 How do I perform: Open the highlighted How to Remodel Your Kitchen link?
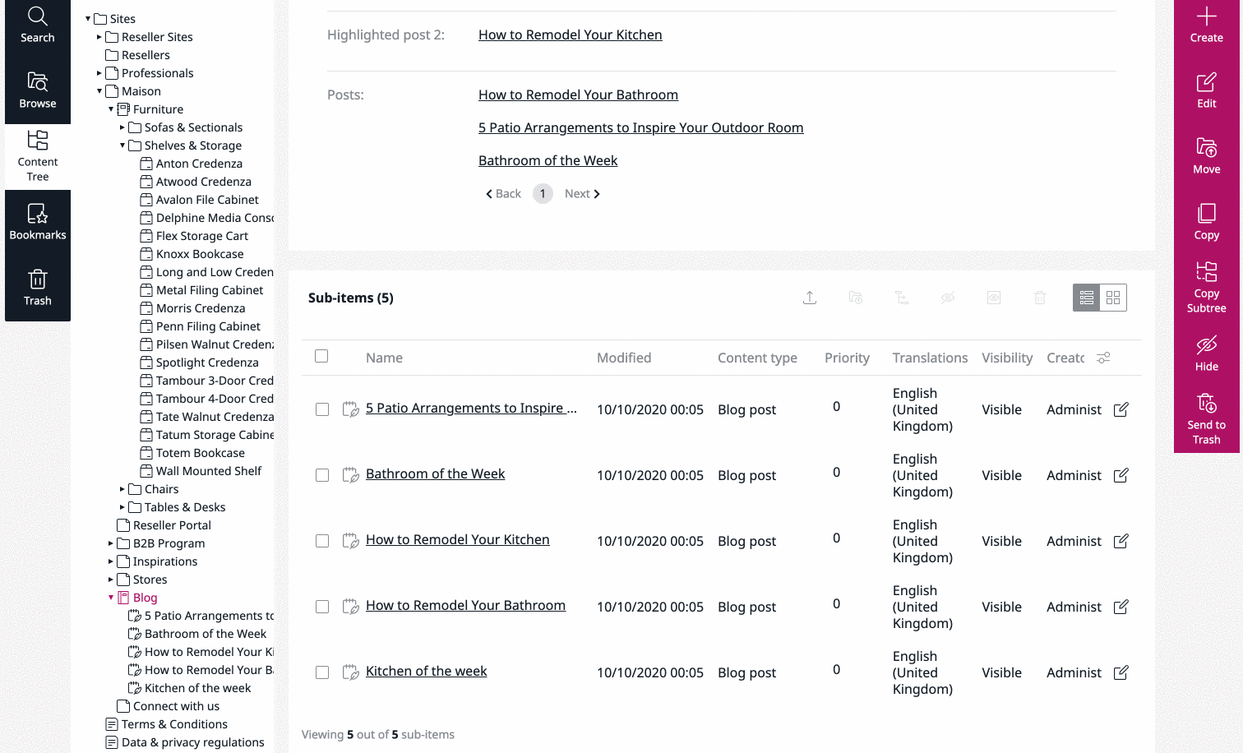tap(570, 35)
